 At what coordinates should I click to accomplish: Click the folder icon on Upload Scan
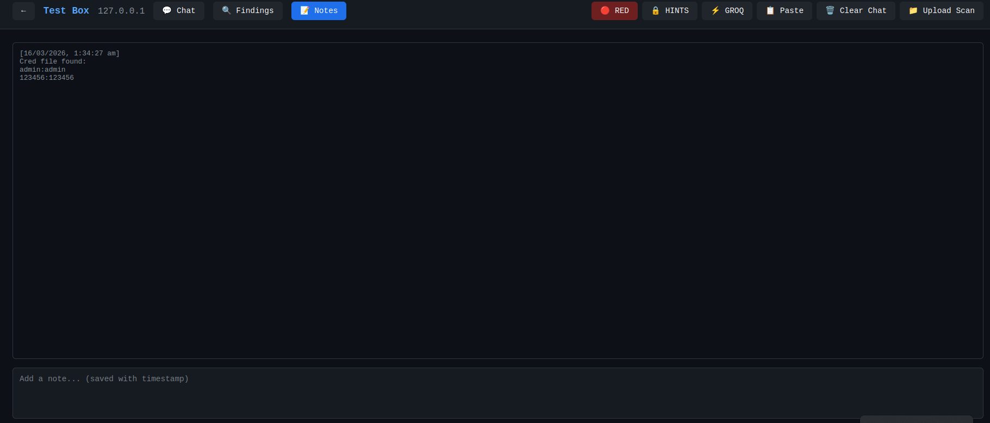[913, 11]
